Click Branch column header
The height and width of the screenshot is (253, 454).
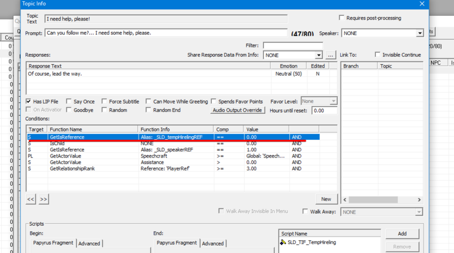click(x=360, y=66)
